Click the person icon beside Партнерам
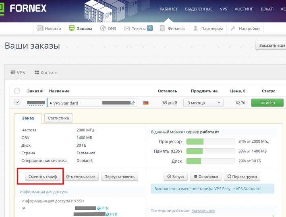Image resolution: width=286 pixels, height=217 pixels. coord(195,28)
